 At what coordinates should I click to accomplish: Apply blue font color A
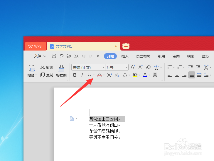click(145, 75)
